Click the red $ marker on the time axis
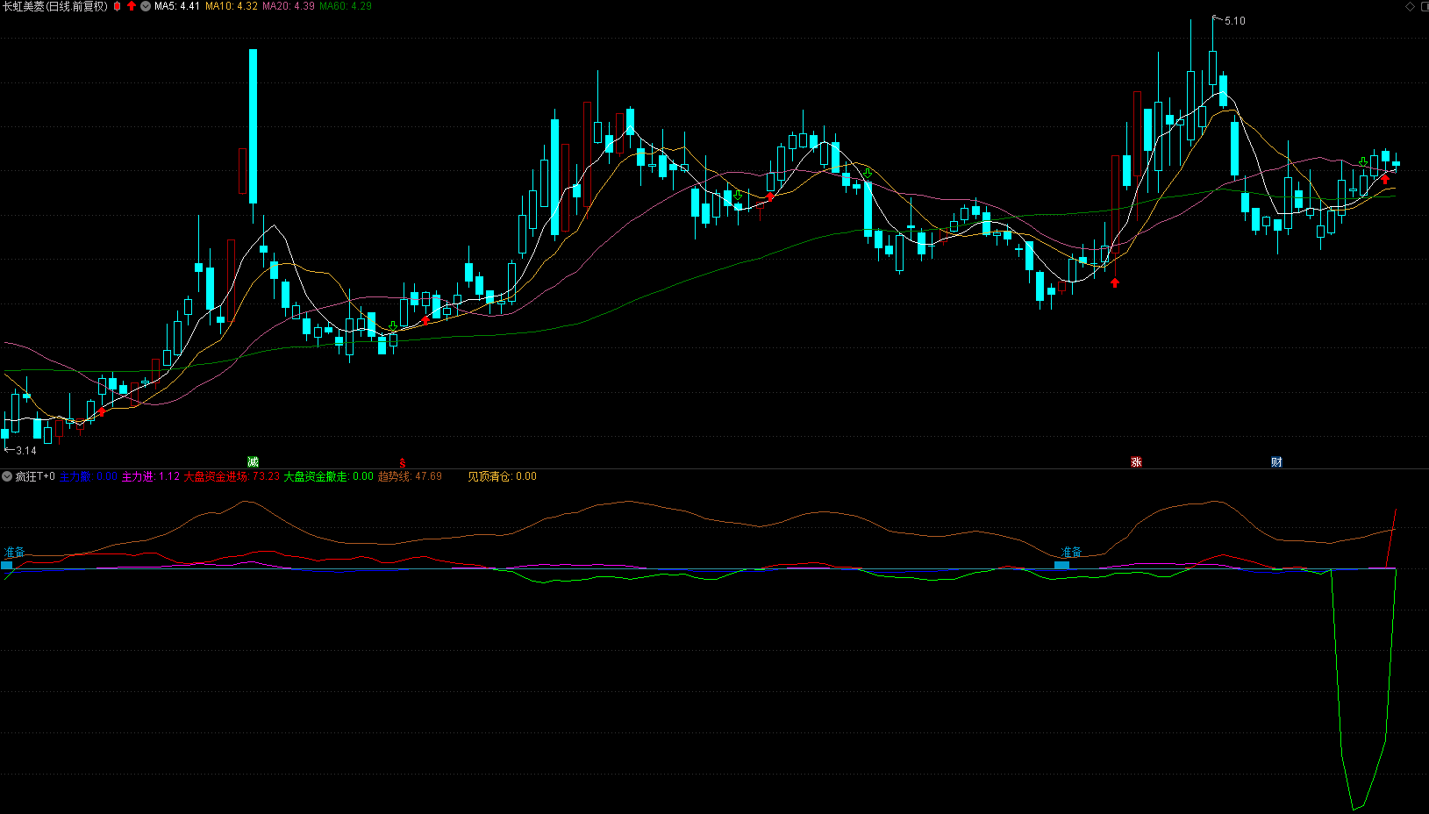The image size is (1429, 814). 403,462
